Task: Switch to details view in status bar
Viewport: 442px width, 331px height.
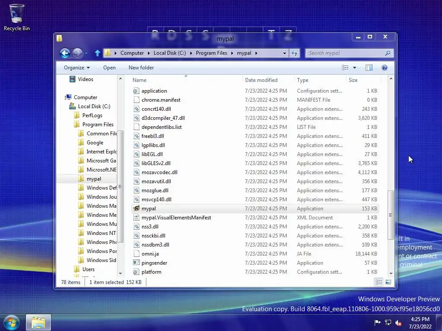Action: pos(379,282)
